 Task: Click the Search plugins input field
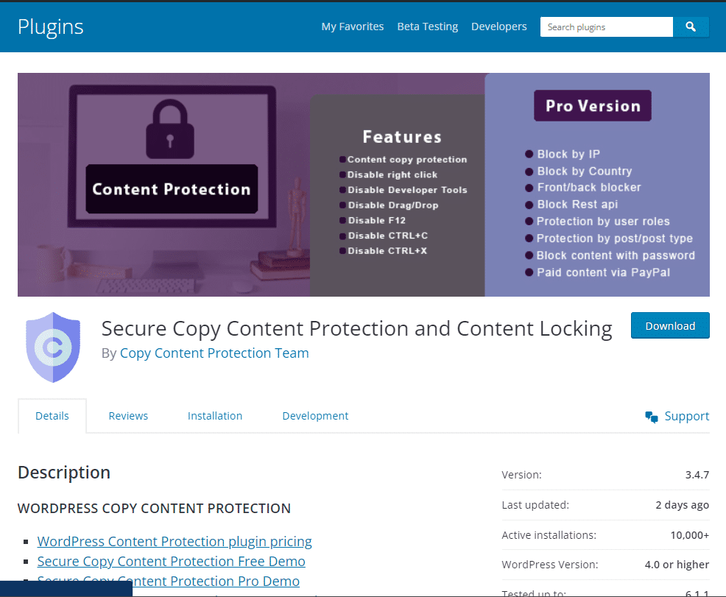(604, 27)
